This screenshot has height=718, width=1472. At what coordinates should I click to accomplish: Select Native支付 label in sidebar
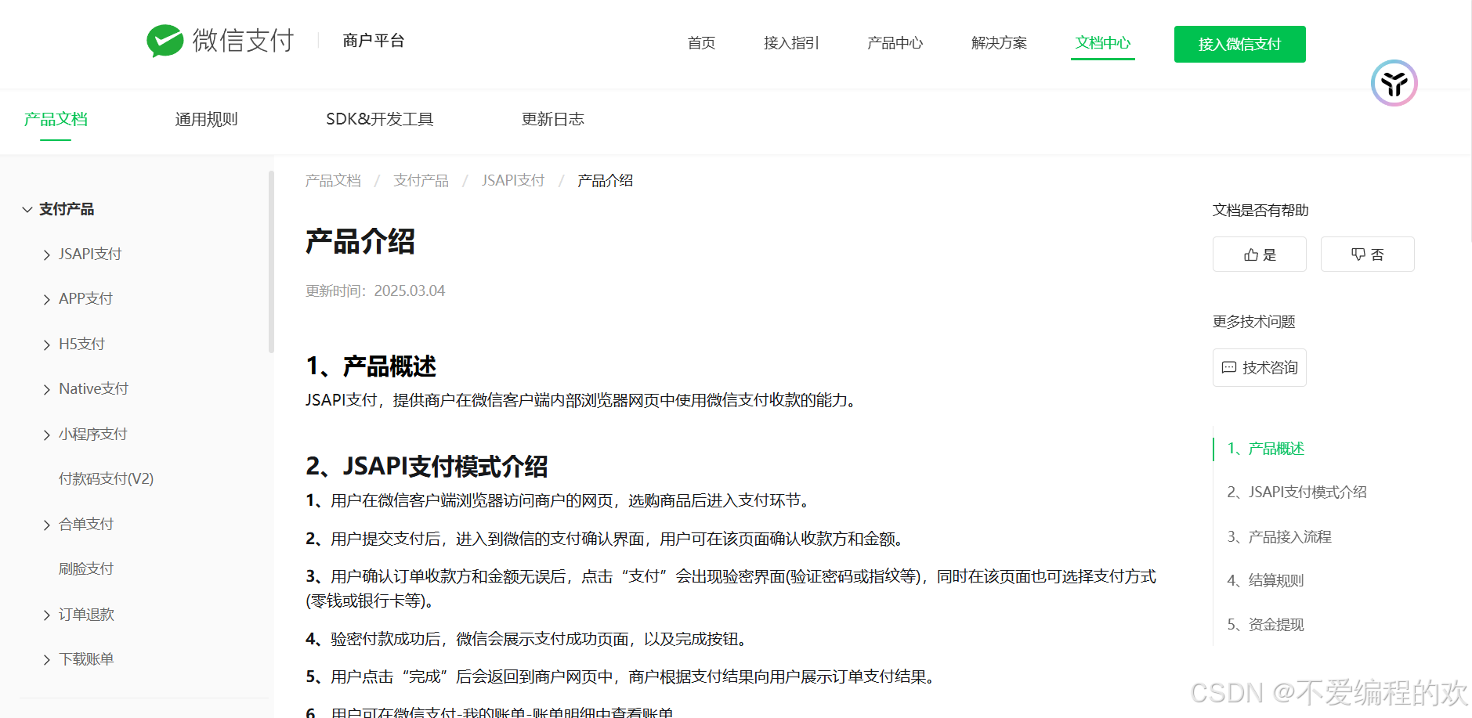[93, 388]
